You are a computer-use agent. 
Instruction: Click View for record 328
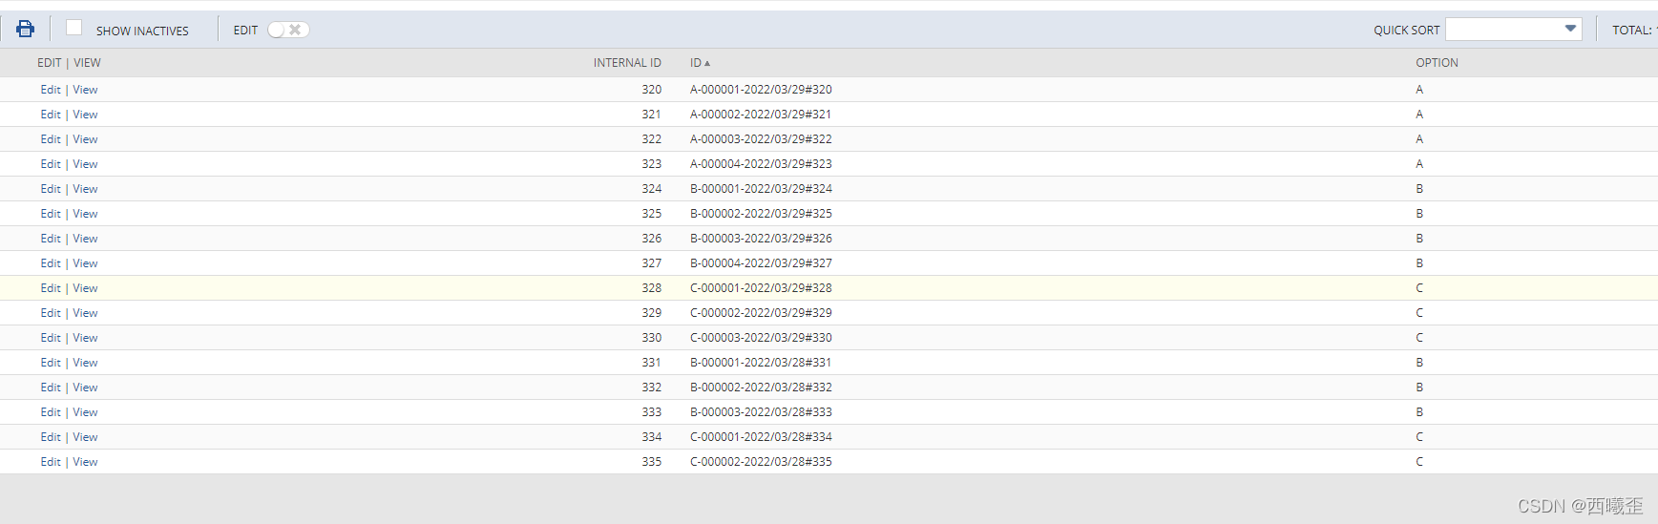point(85,288)
